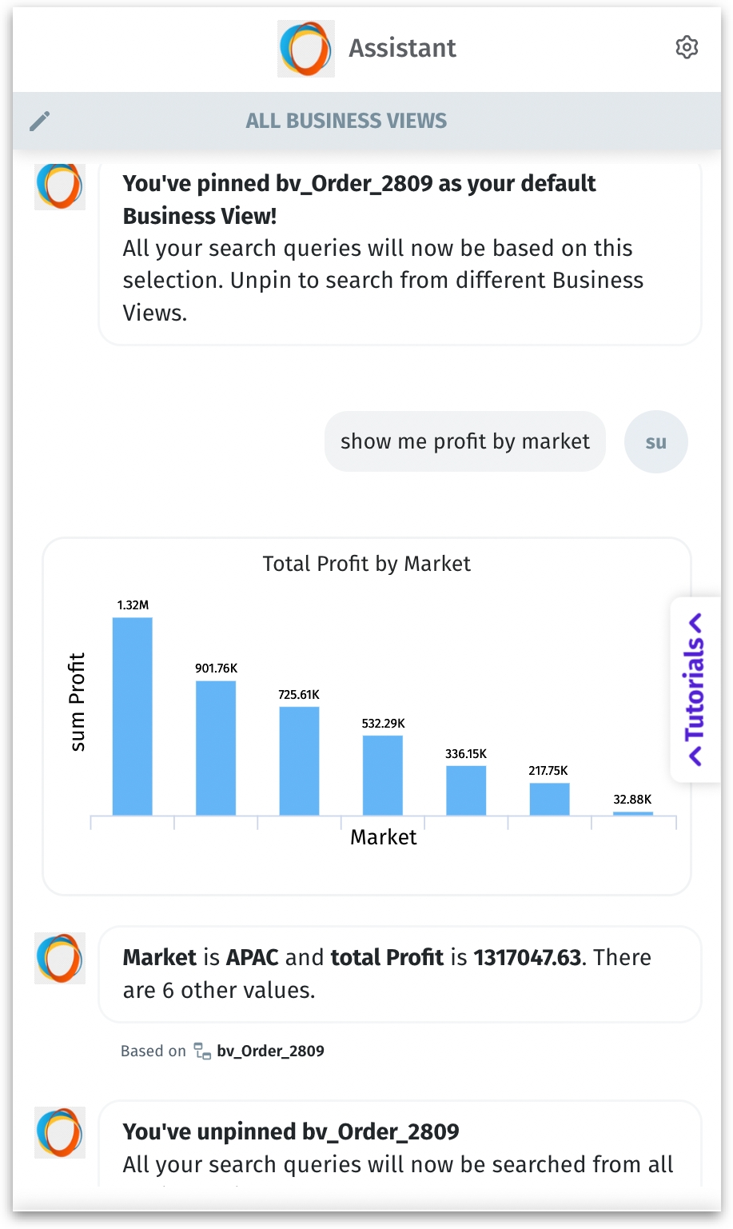Screen dimensions: 733x1229
Task: Click the 'Total Profit by Market' chart title
Action: (366, 564)
